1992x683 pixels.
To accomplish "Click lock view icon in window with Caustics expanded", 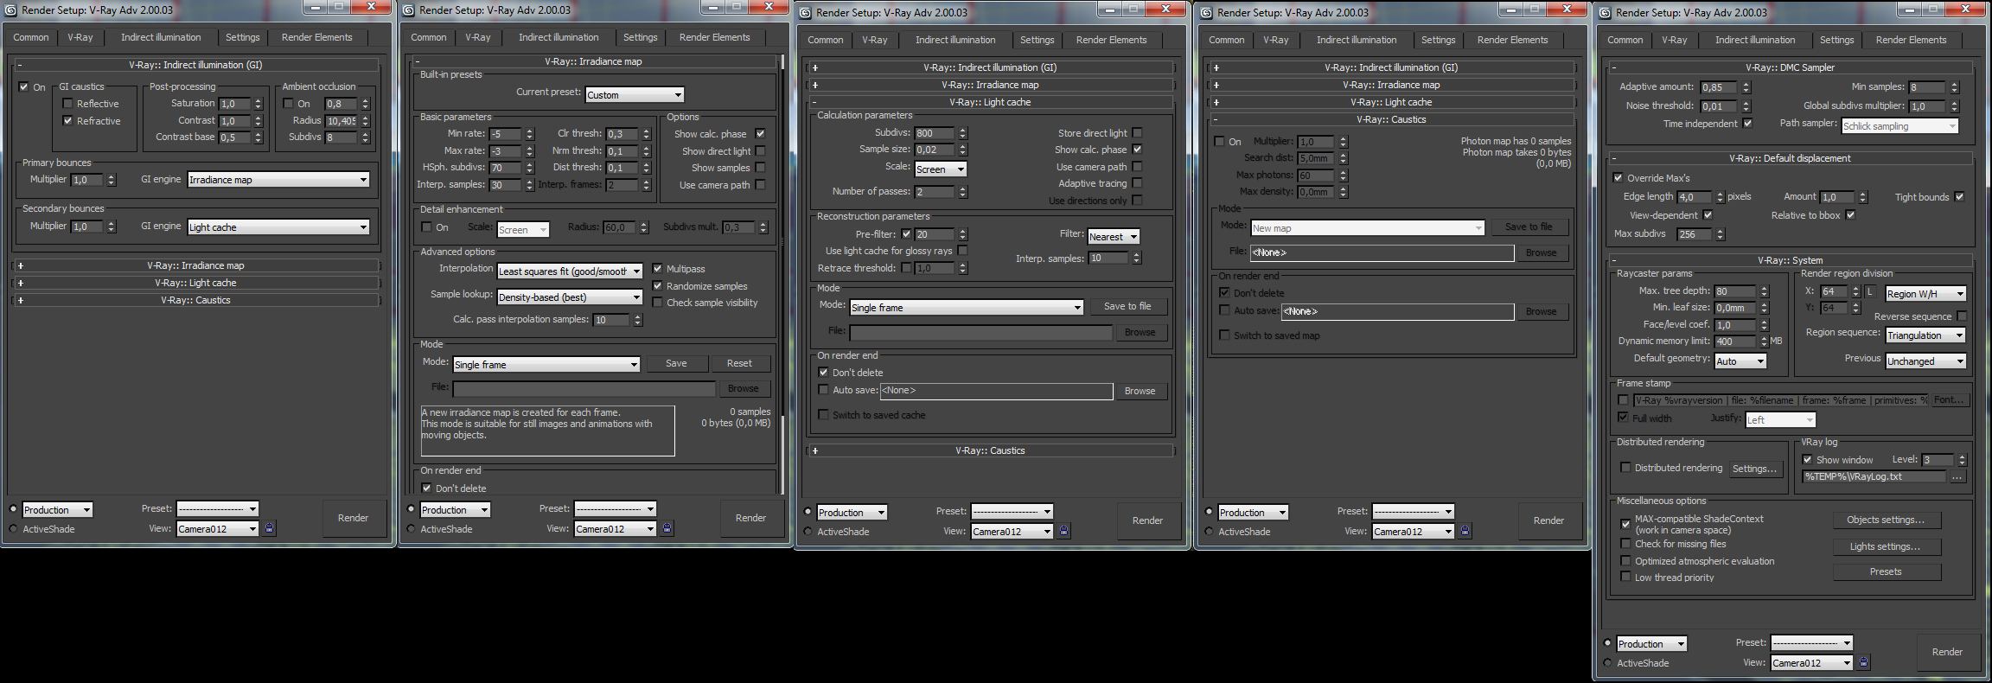I will 1465,531.
